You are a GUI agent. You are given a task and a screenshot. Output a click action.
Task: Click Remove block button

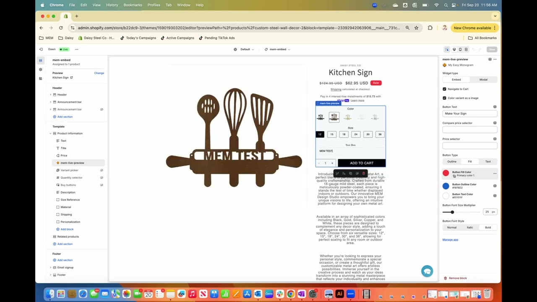(455, 278)
